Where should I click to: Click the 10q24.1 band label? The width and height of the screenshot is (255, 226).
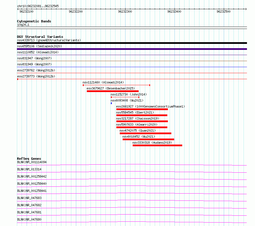tap(23, 25)
